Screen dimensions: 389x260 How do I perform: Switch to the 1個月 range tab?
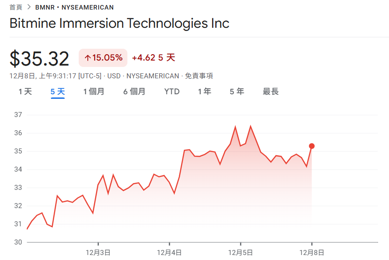click(x=94, y=92)
